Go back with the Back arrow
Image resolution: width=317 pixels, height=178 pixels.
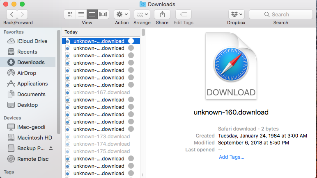(x=12, y=14)
